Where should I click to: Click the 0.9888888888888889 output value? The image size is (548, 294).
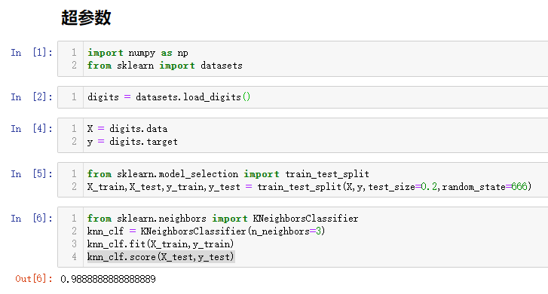tap(108, 279)
